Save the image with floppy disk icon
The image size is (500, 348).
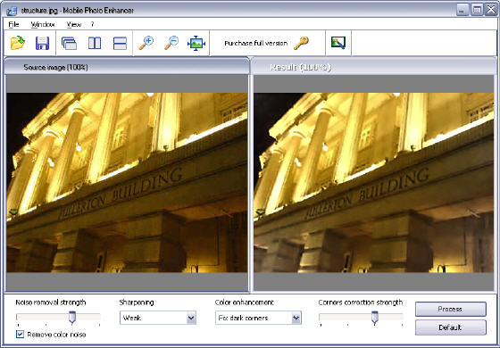pos(42,43)
